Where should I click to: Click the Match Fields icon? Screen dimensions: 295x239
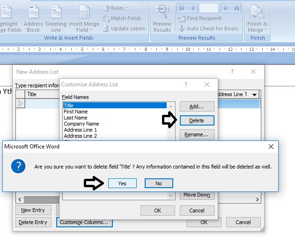point(106,18)
